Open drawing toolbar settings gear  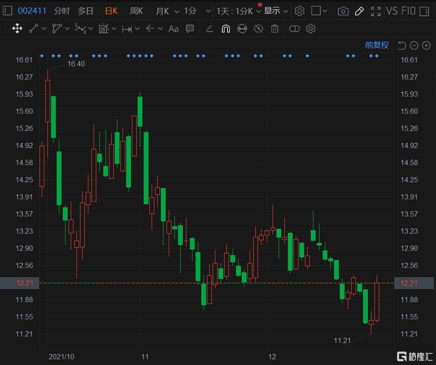click(311, 29)
